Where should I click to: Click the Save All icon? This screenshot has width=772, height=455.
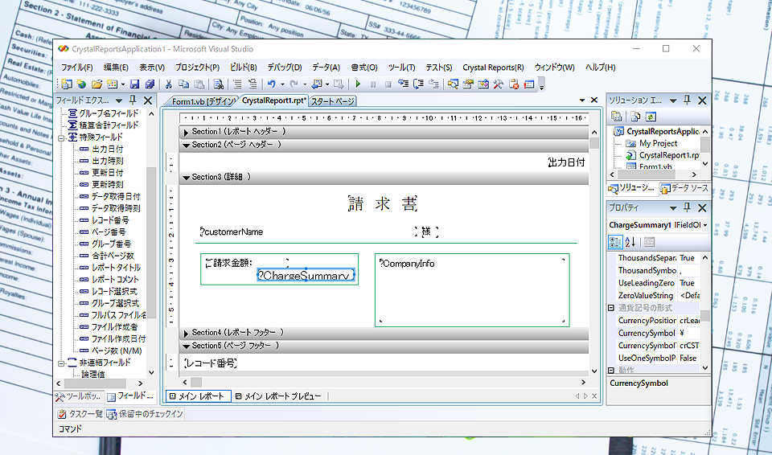click(x=150, y=84)
